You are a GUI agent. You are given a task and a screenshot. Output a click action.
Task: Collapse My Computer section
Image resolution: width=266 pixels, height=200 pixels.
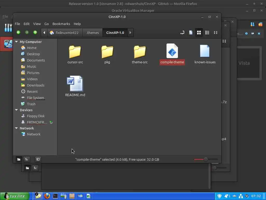click(x=16, y=42)
